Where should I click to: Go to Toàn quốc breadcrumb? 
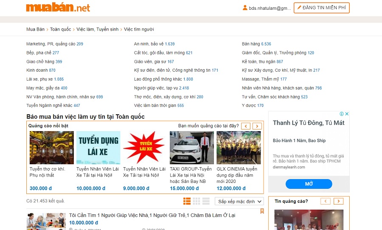tap(60, 29)
